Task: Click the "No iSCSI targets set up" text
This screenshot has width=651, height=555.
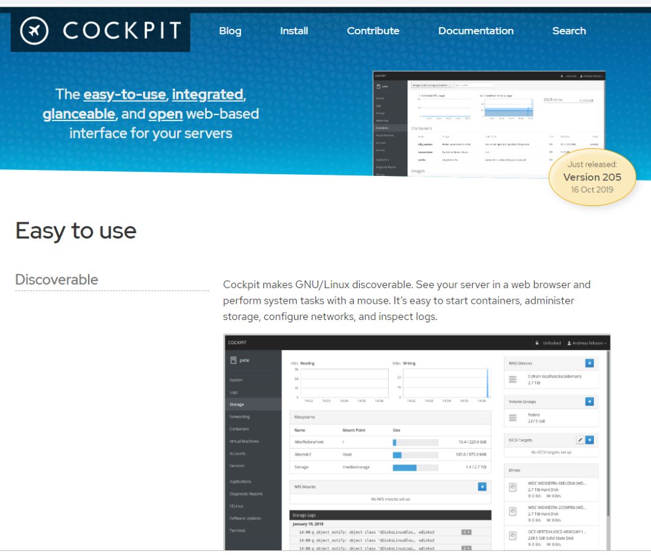Action: click(x=552, y=452)
